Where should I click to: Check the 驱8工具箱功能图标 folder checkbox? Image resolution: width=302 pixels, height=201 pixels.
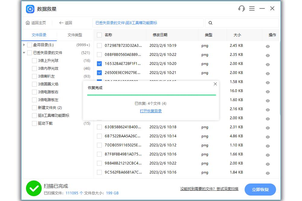pos(34,115)
